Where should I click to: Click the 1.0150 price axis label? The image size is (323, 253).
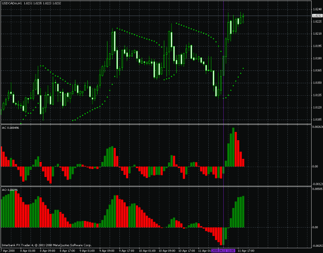(x=317, y=83)
